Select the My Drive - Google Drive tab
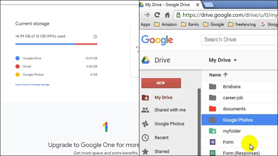The height and width of the screenshot is (156, 278). tap(168, 4)
